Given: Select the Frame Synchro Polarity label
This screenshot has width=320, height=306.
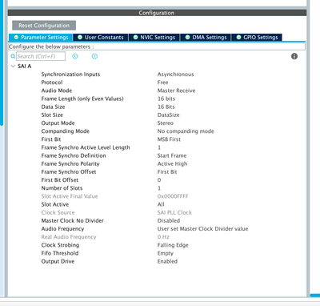Looking at the screenshot, I should pos(70,163).
